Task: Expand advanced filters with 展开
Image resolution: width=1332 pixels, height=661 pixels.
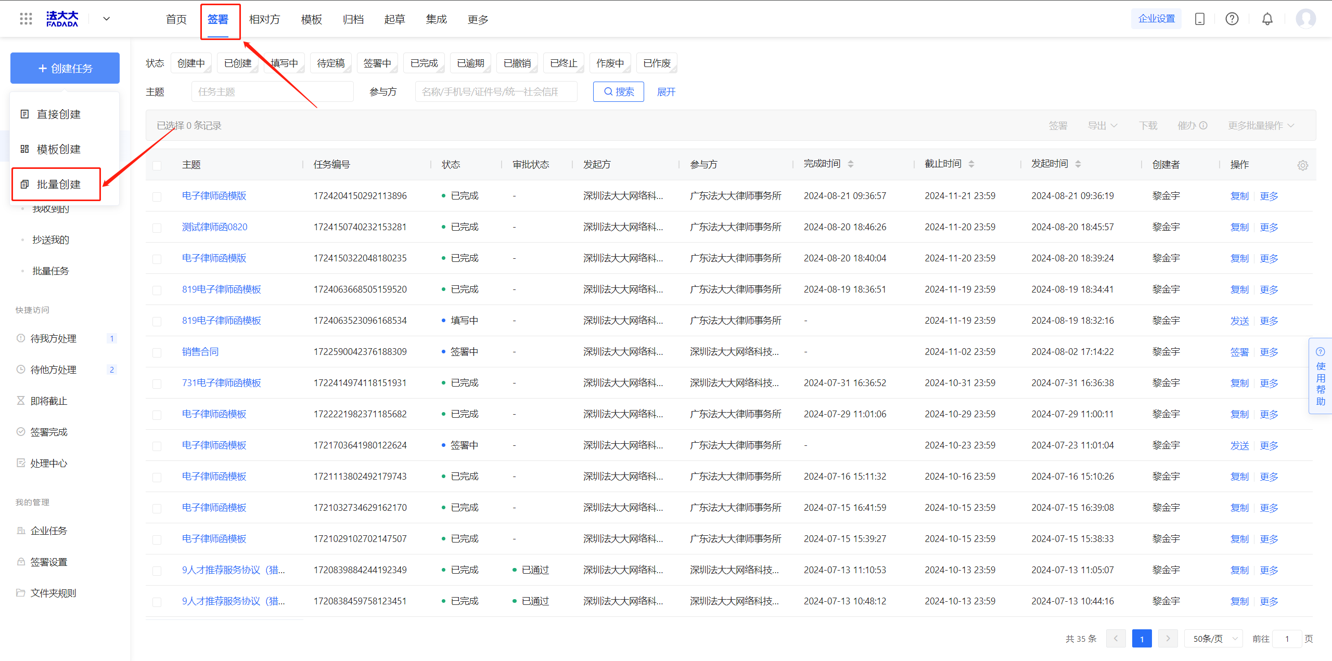Action: click(666, 92)
